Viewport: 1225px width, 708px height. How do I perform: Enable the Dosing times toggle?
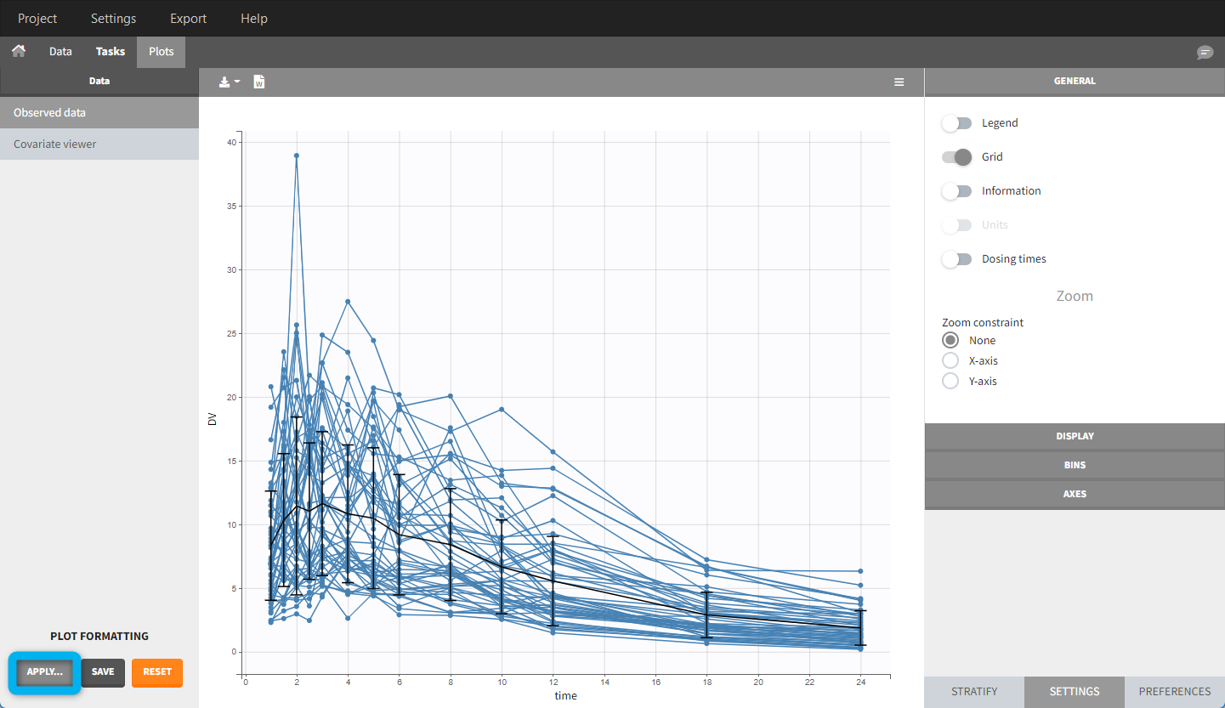pyautogui.click(x=956, y=259)
